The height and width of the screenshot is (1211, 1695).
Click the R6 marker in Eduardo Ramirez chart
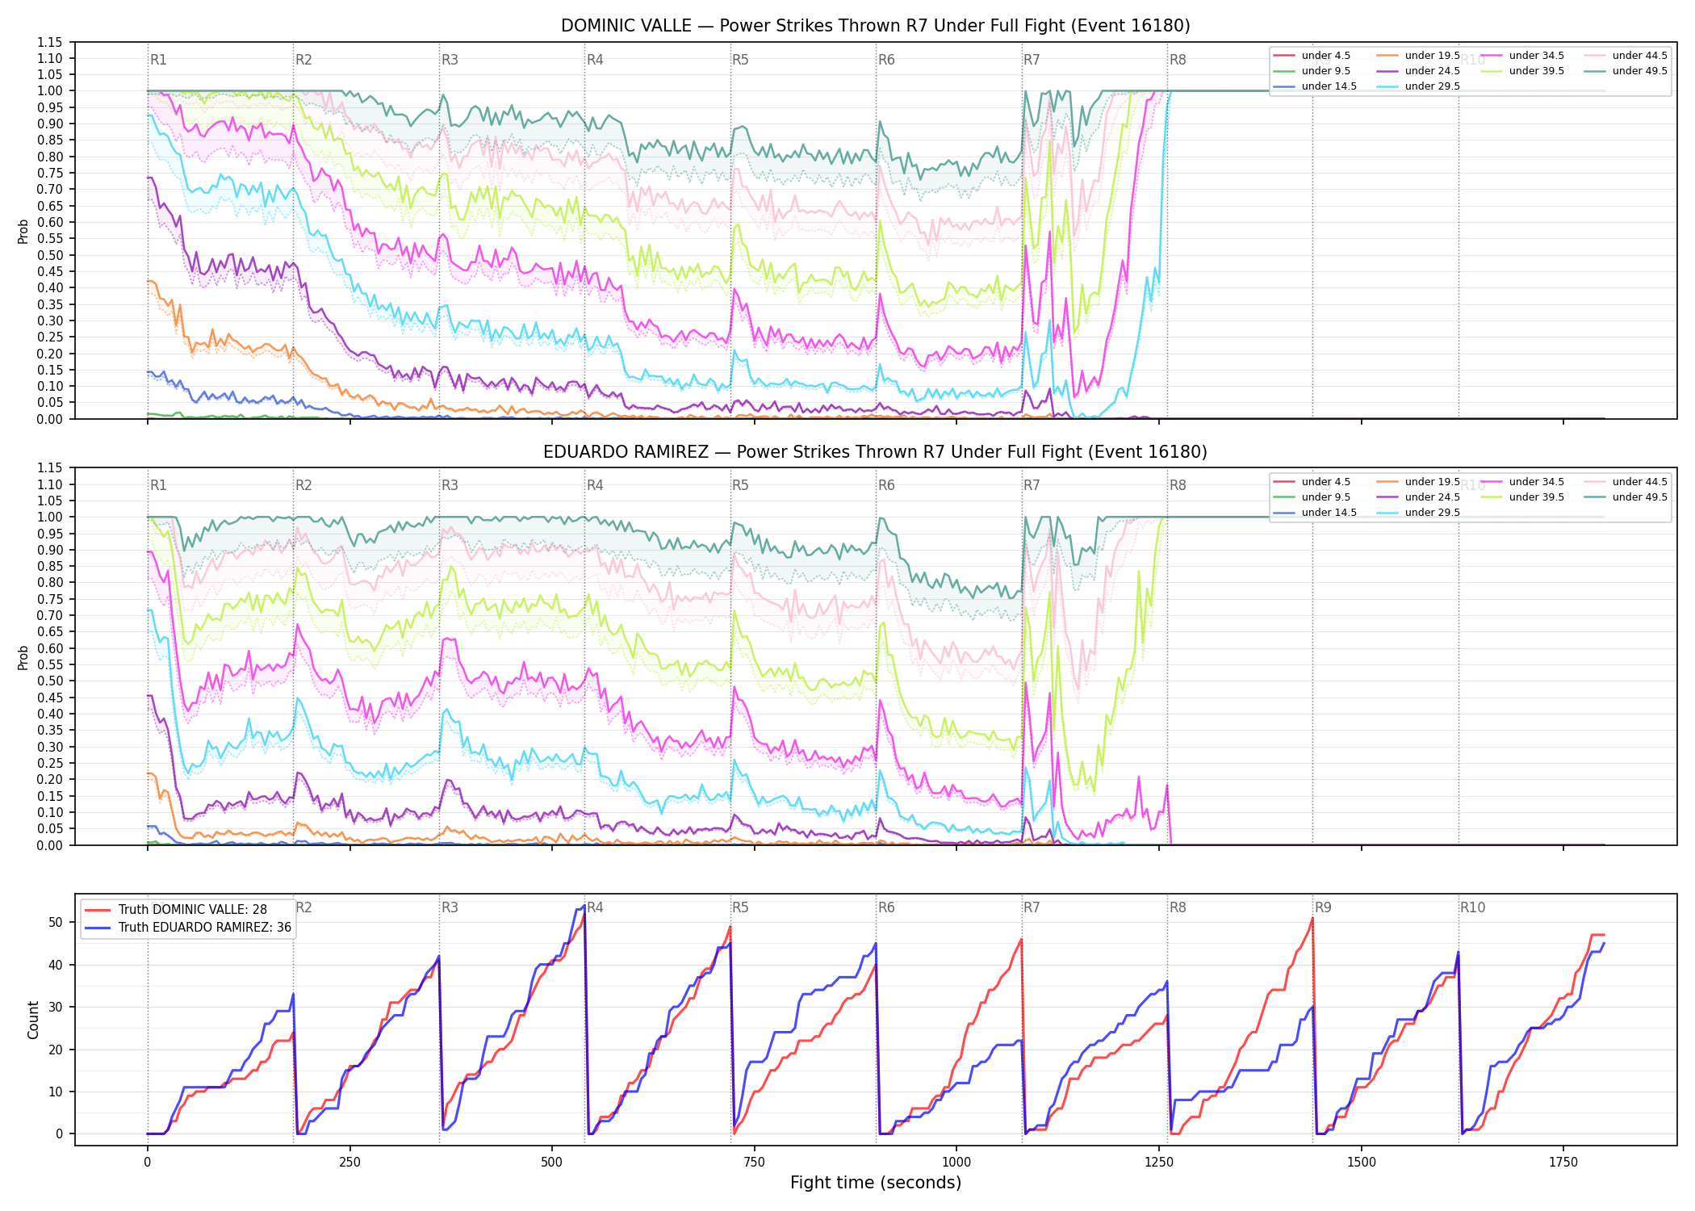pyautogui.click(x=886, y=485)
